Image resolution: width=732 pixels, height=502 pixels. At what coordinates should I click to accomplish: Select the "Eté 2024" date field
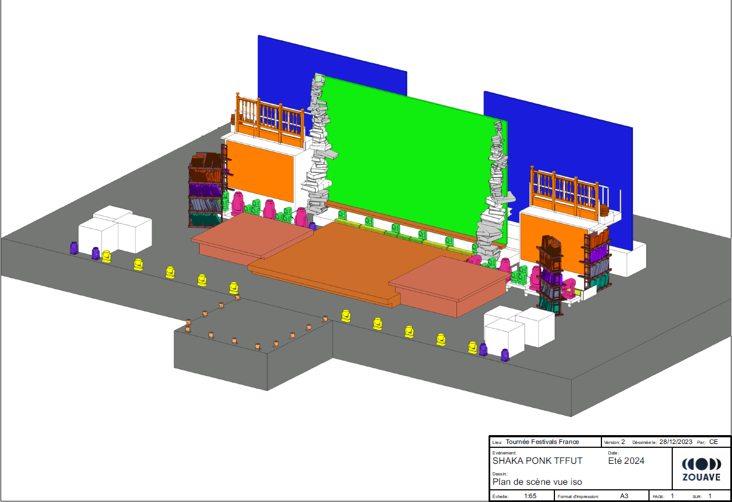[626, 461]
